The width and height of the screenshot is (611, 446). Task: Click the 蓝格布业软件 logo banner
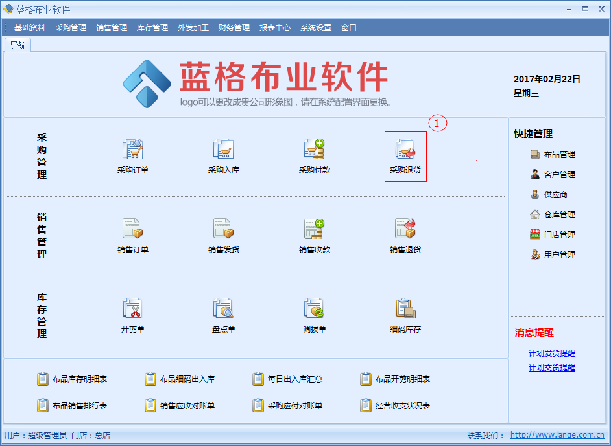[256, 83]
